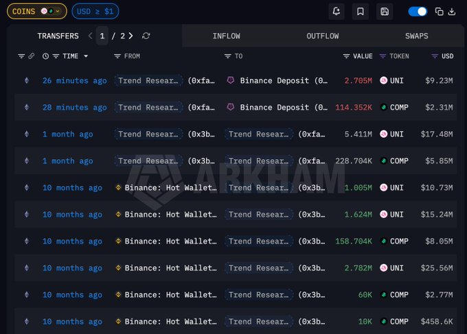This screenshot has height=334, width=467.
Task: Click the save floppy disk icon
Action: [x=385, y=12]
